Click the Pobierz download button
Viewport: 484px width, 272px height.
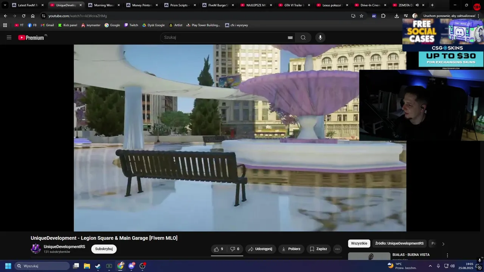[291, 249]
